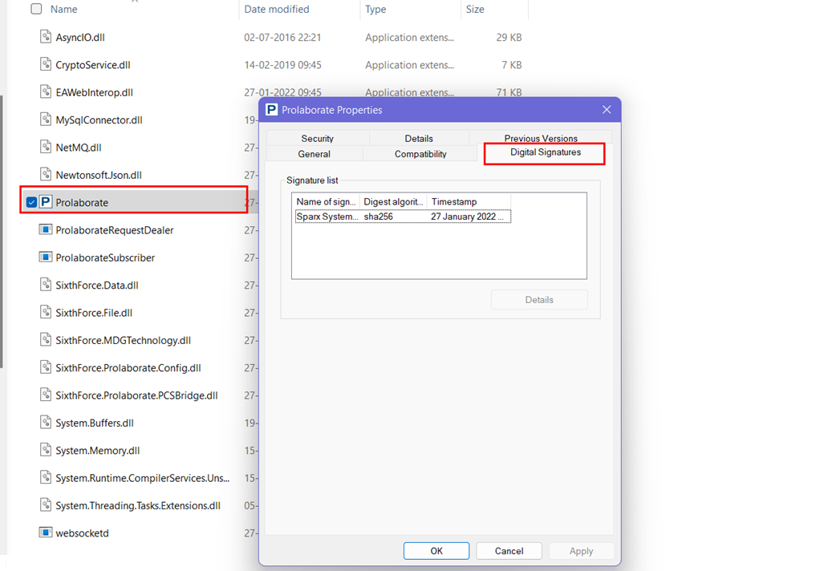Select the Newtonsoft.Json.dll file name
Image resolution: width=820 pixels, height=571 pixels.
click(99, 175)
